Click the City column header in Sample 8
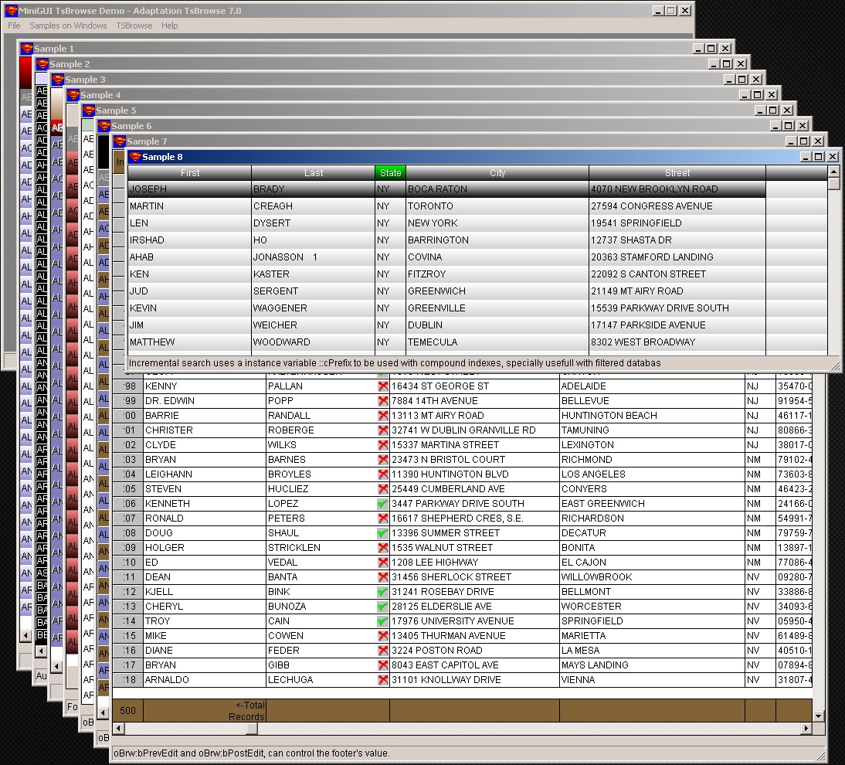This screenshot has height=765, width=845. coord(497,172)
